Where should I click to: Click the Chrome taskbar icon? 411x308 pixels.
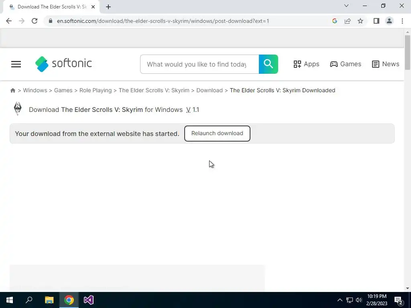[x=69, y=300]
